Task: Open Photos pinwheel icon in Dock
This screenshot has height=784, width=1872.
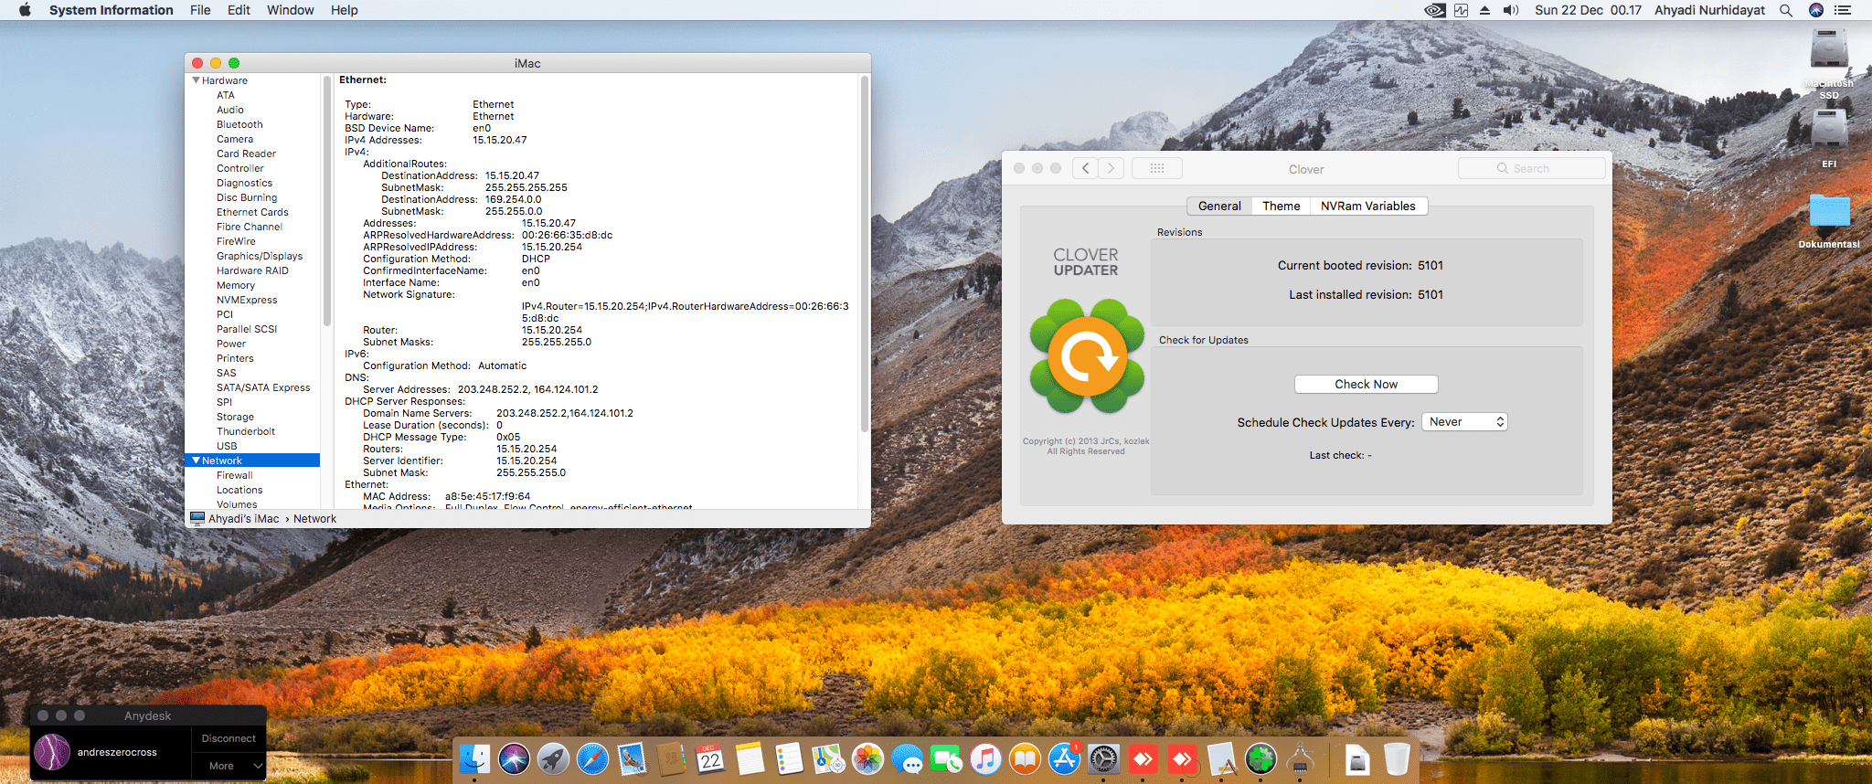Action: pyautogui.click(x=867, y=758)
